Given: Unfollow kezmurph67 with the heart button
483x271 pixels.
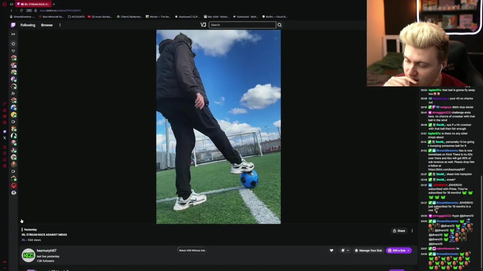Looking at the screenshot, I should 331,250.
